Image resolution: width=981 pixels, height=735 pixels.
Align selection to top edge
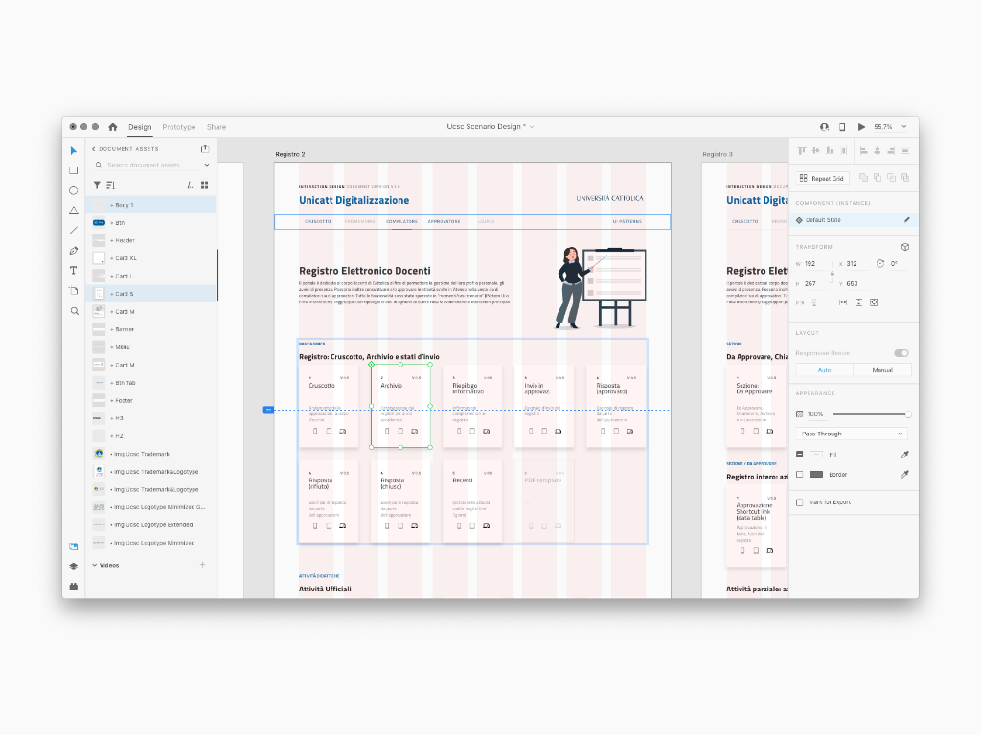click(x=802, y=150)
